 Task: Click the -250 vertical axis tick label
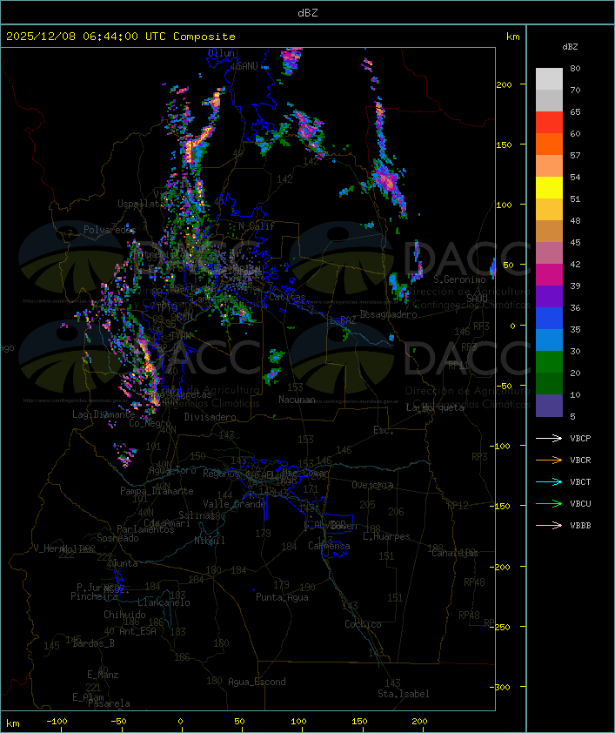pos(502,627)
